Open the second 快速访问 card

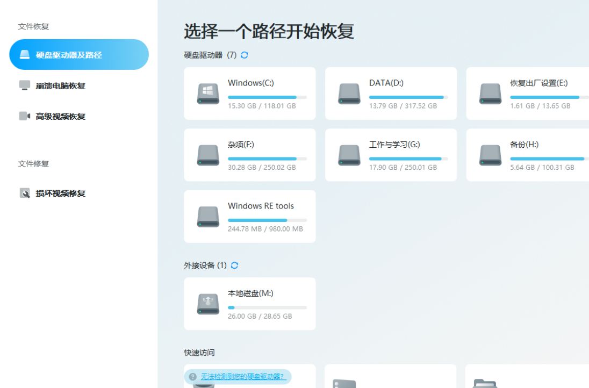click(x=390, y=378)
